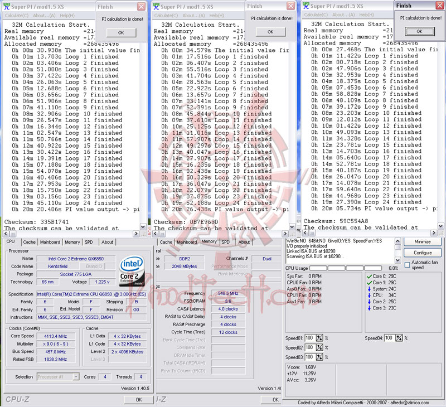Click scroll down arrow in SpeedFan log box
446x407 pixels.
click(397, 260)
